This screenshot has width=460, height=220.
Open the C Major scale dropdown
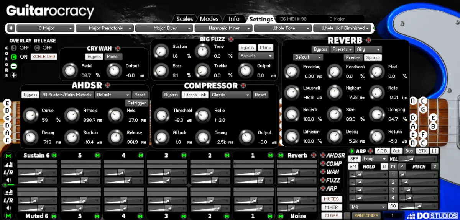[x=45, y=28]
